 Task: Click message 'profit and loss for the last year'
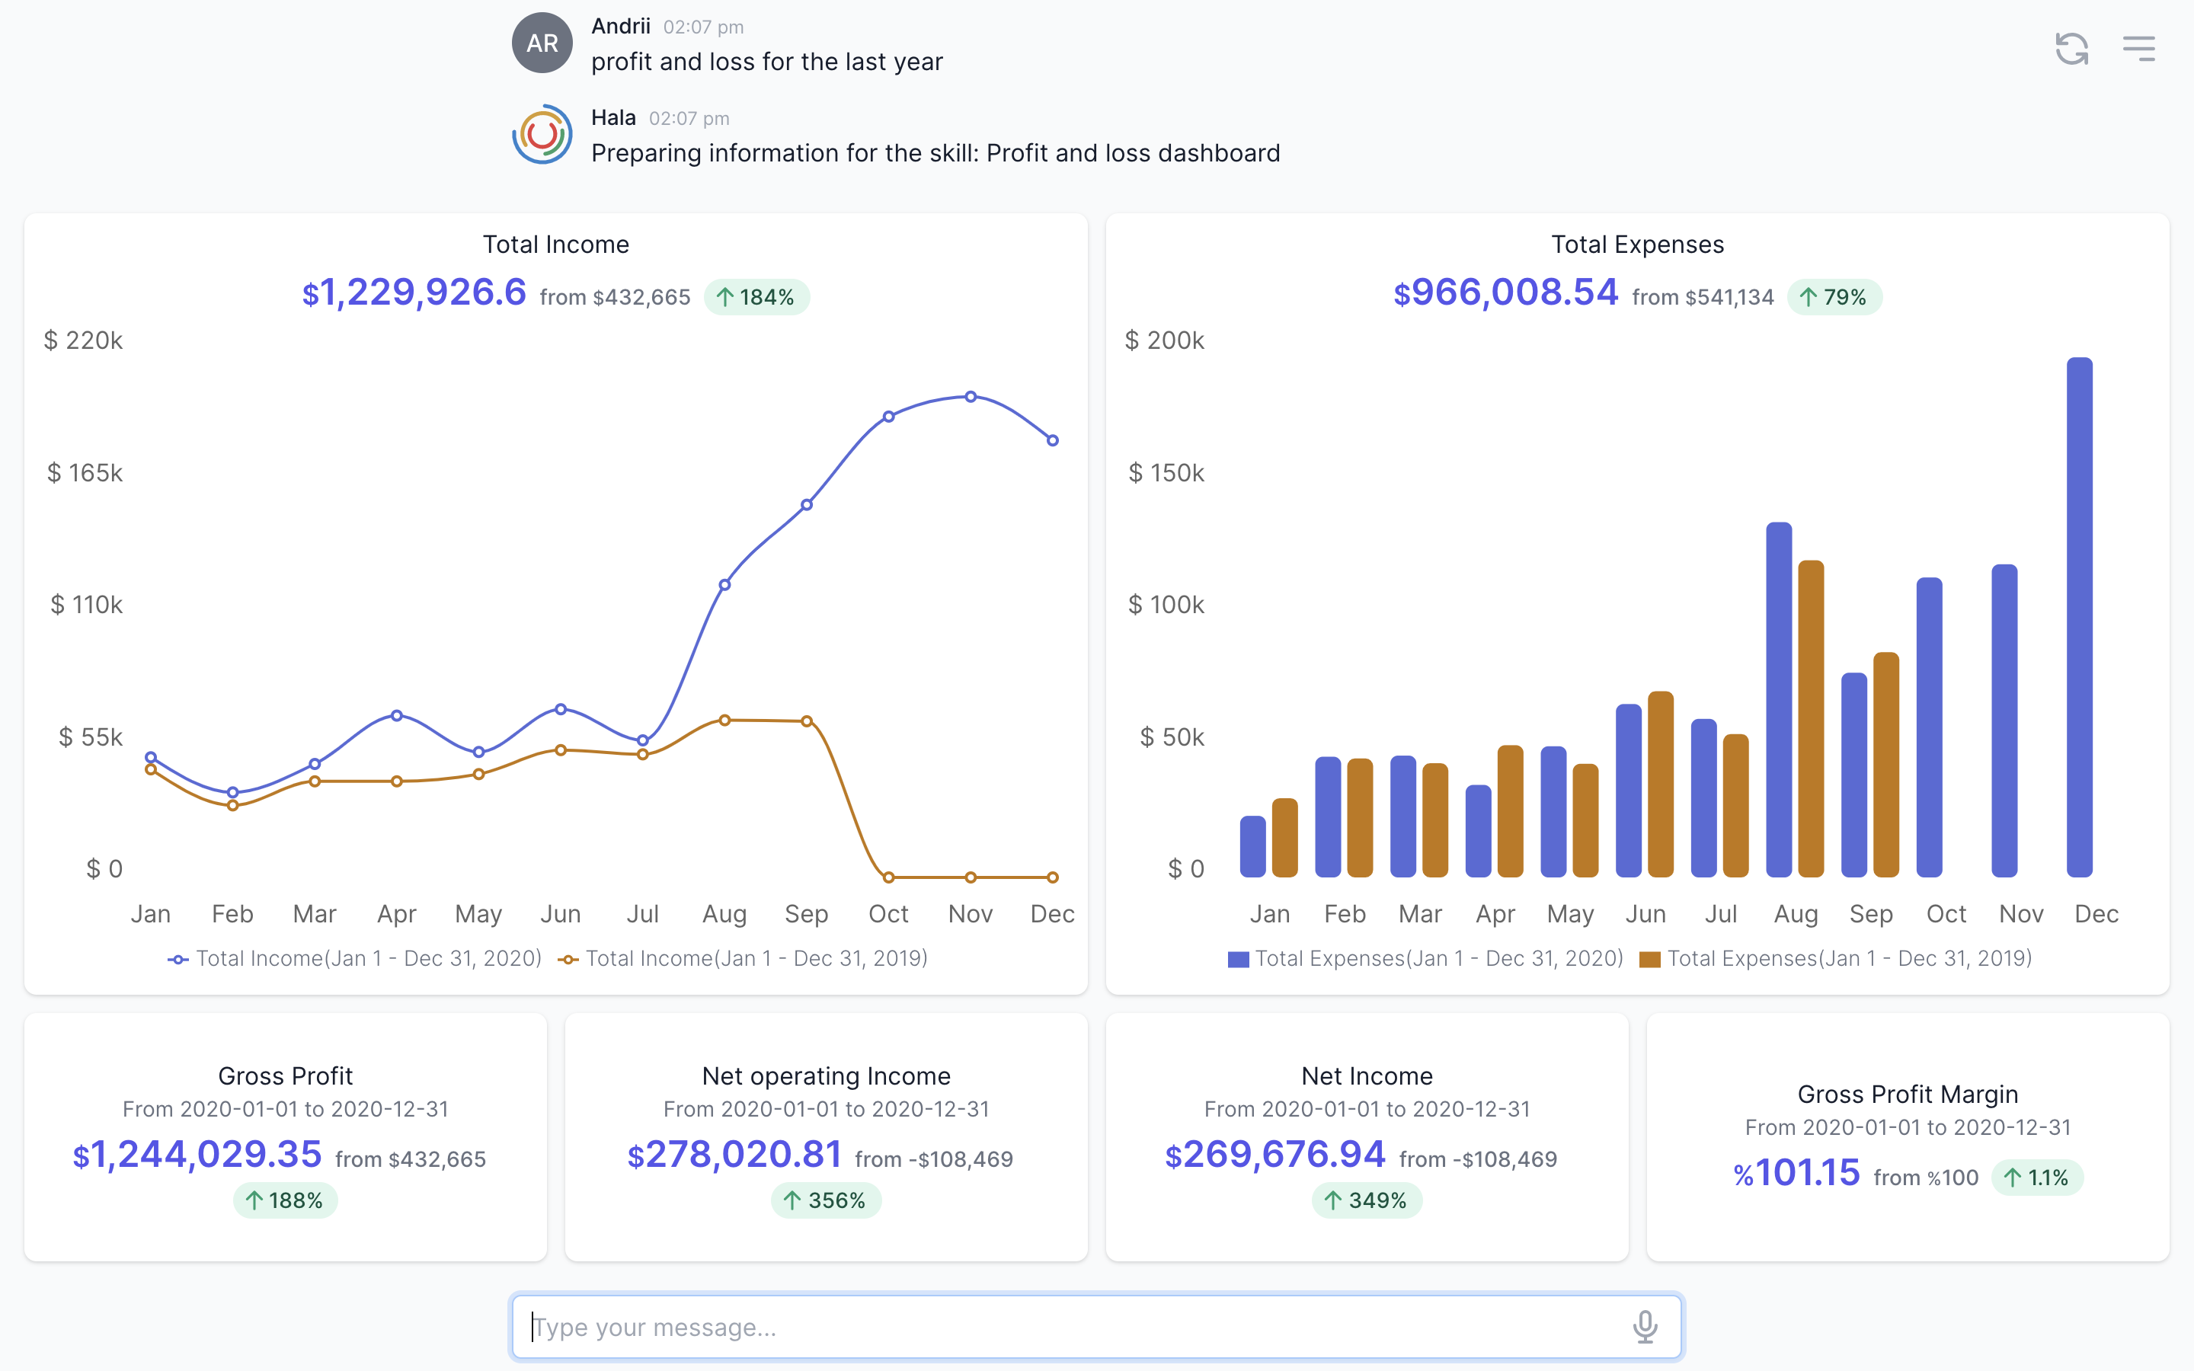point(767,62)
